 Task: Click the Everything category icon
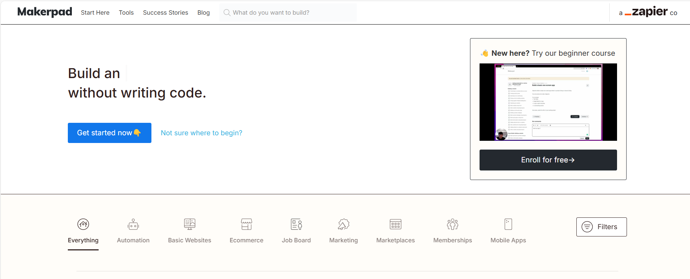point(83,224)
